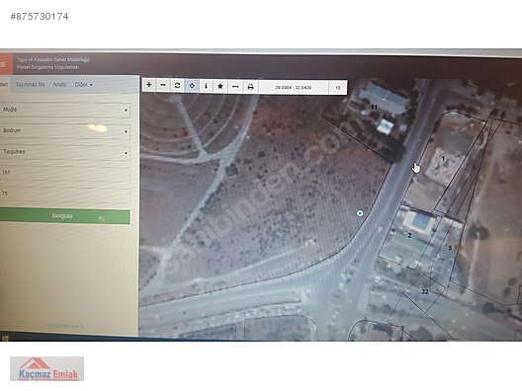Click the ada number field showing 161
Image resolution: width=522 pixels, height=391 pixels.
tap(65, 173)
